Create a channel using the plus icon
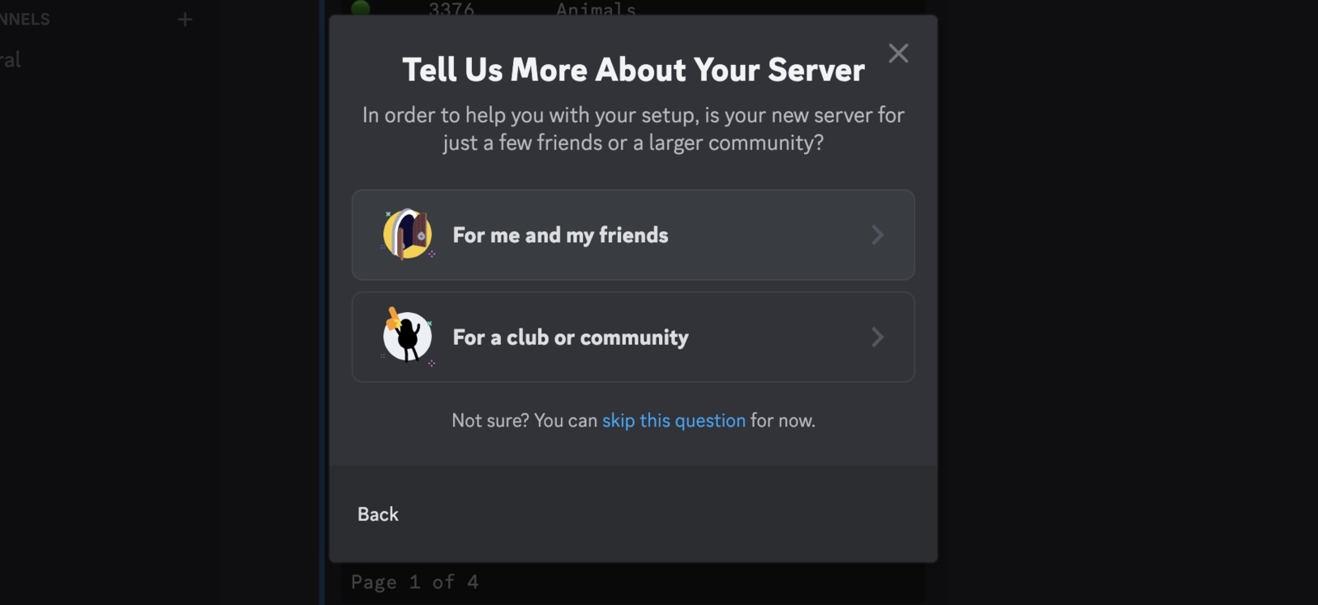 click(x=185, y=18)
